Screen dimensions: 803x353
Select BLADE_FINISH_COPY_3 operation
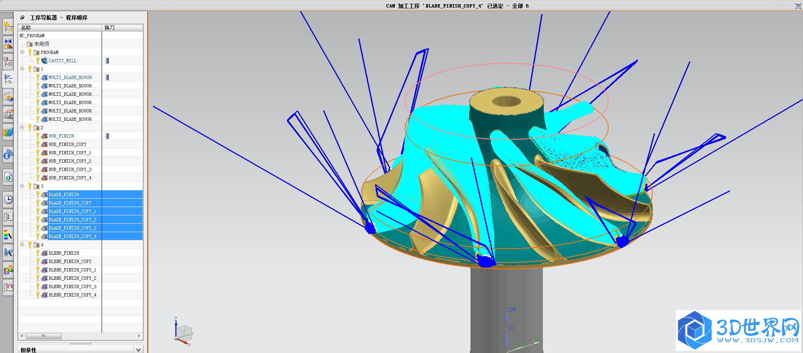pyautogui.click(x=72, y=228)
